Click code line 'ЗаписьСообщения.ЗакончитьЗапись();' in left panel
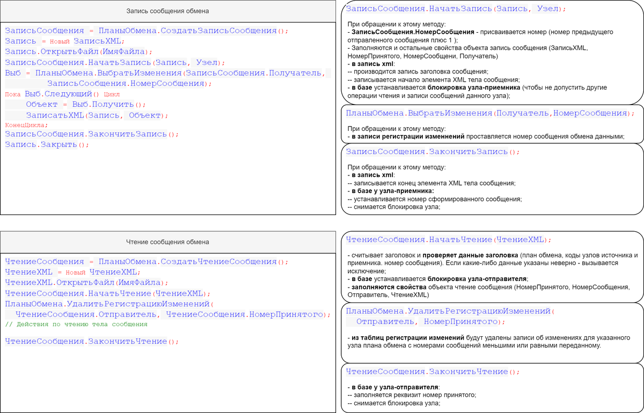This screenshot has width=644, height=413. click(92, 134)
